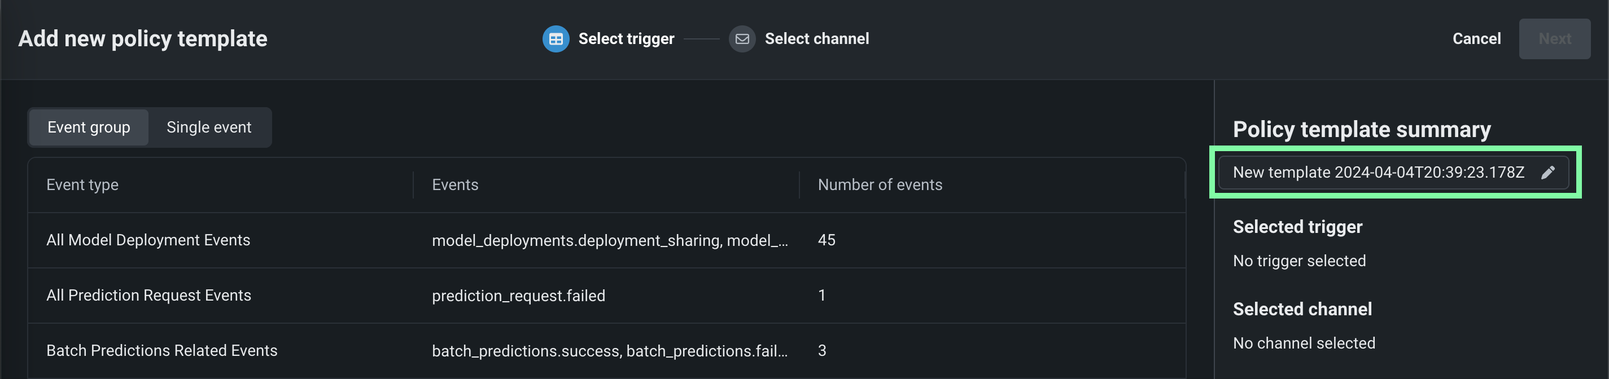Image resolution: width=1609 pixels, height=379 pixels.
Task: Click the prediction_request.failed events cell
Action: (518, 296)
